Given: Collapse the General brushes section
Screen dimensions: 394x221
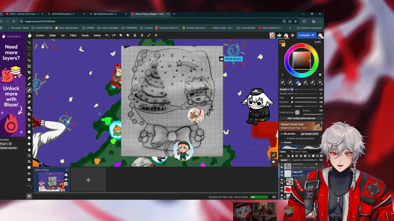Looking at the screenshot, I should tap(282, 142).
